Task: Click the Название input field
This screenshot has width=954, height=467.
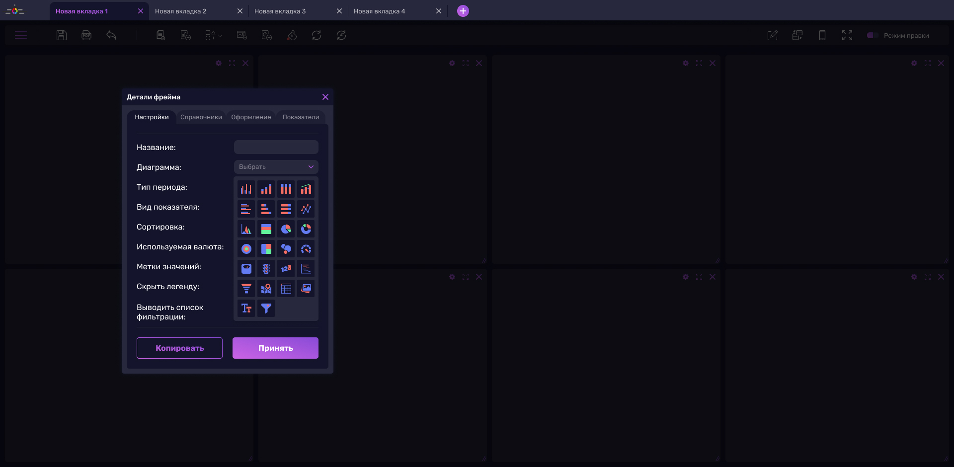Action: (x=276, y=147)
